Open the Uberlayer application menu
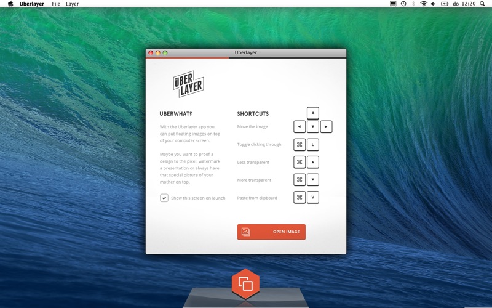The width and height of the screenshot is (492, 308). (x=32, y=4)
